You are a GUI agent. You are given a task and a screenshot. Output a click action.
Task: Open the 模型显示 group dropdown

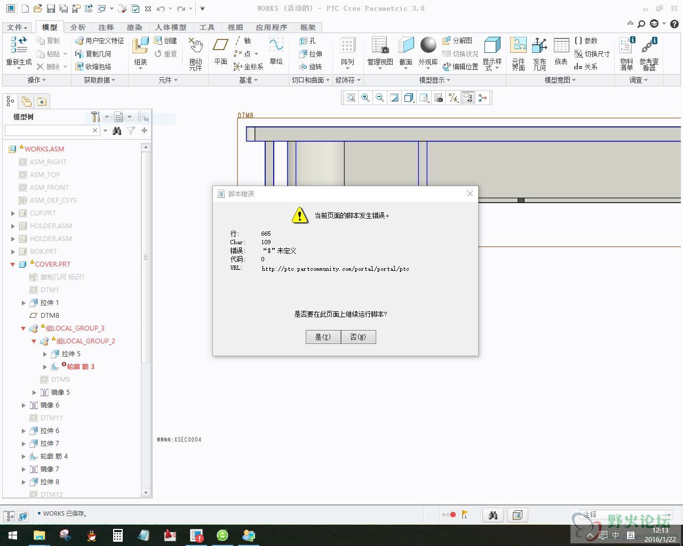435,80
